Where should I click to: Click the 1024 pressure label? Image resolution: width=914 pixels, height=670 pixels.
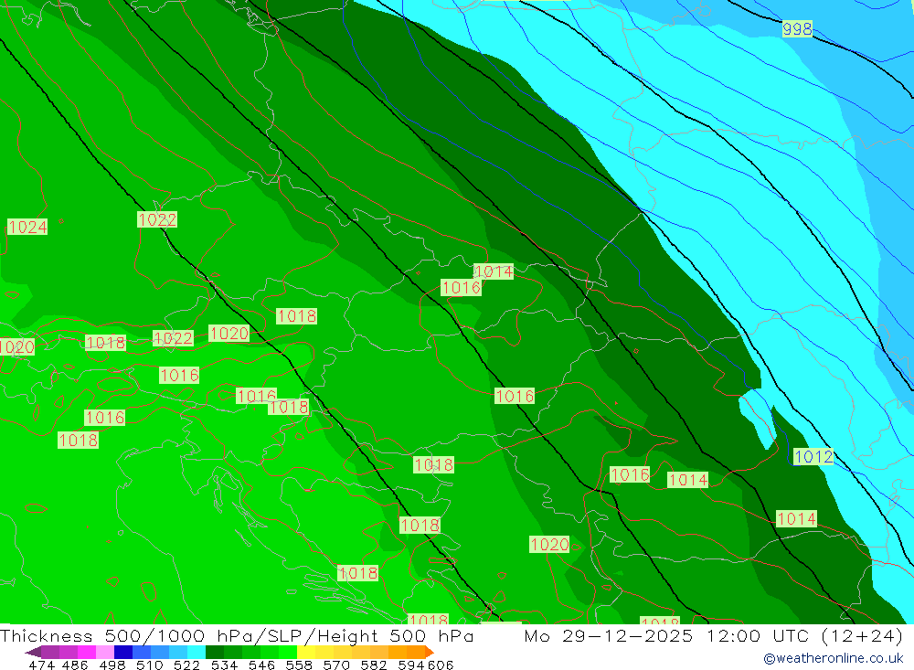pyautogui.click(x=27, y=227)
